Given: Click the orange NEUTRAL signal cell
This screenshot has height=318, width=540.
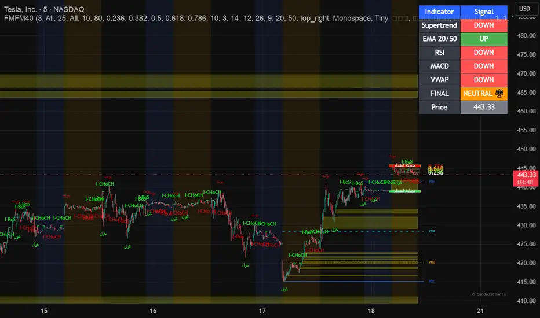Looking at the screenshot, I should pyautogui.click(x=484, y=94).
